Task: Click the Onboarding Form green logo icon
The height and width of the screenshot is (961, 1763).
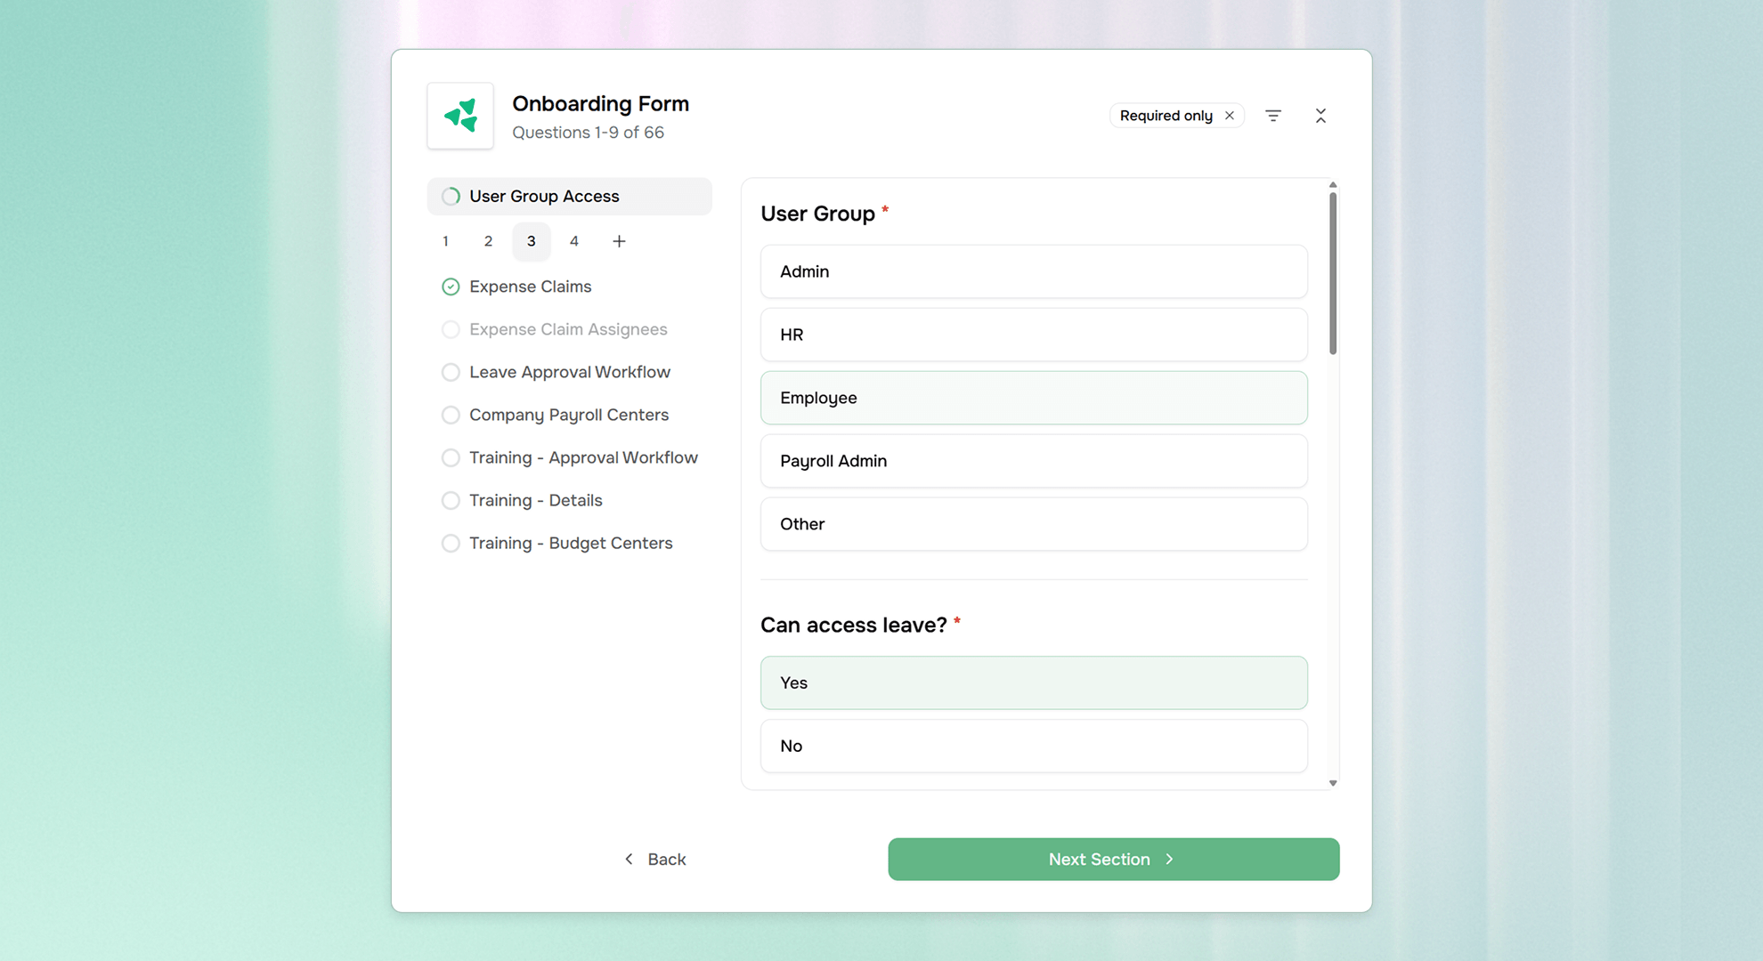Action: 459,116
